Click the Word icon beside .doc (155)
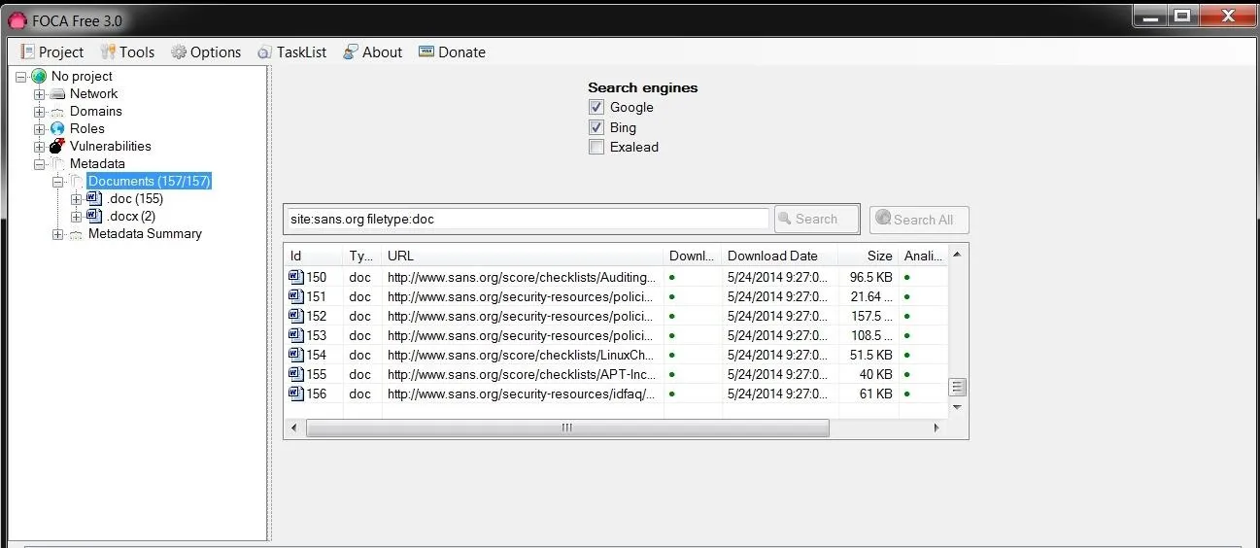Image resolution: width=1260 pixels, height=548 pixels. [94, 198]
